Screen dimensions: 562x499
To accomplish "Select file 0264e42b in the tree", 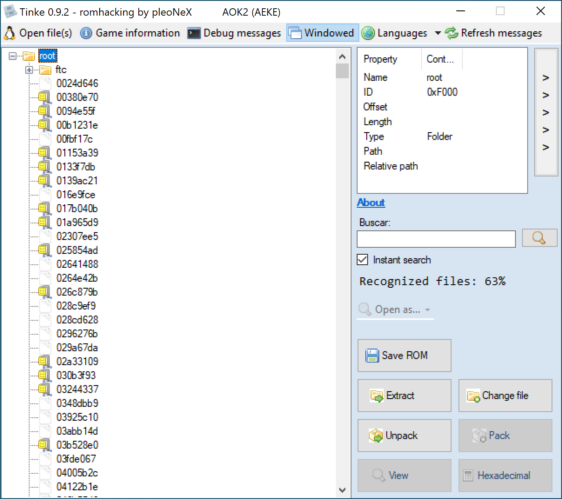I will point(77,278).
